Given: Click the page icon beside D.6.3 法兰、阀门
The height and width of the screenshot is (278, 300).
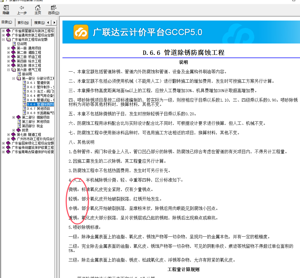Looking at the screenshot, I should 24,91.
